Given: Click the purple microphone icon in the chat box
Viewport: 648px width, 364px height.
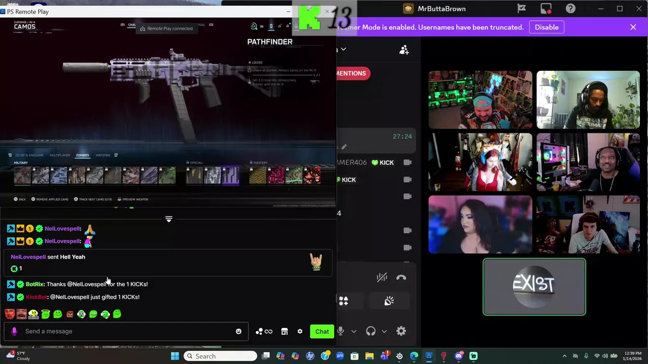Looking at the screenshot, I should tap(14, 331).
